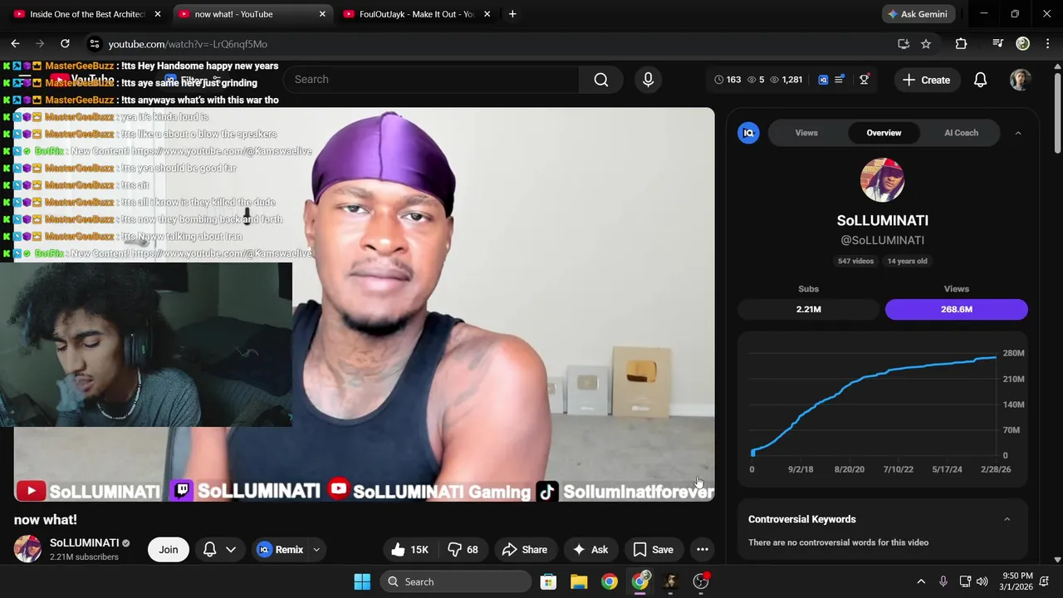Open the list icon with blue dot in header
Image resolution: width=1063 pixels, height=598 pixels.
point(840,80)
